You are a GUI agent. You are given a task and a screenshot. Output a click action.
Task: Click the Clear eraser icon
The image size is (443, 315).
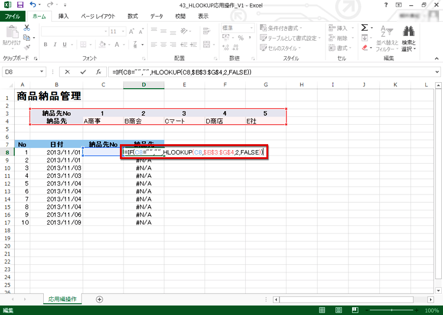365,47
